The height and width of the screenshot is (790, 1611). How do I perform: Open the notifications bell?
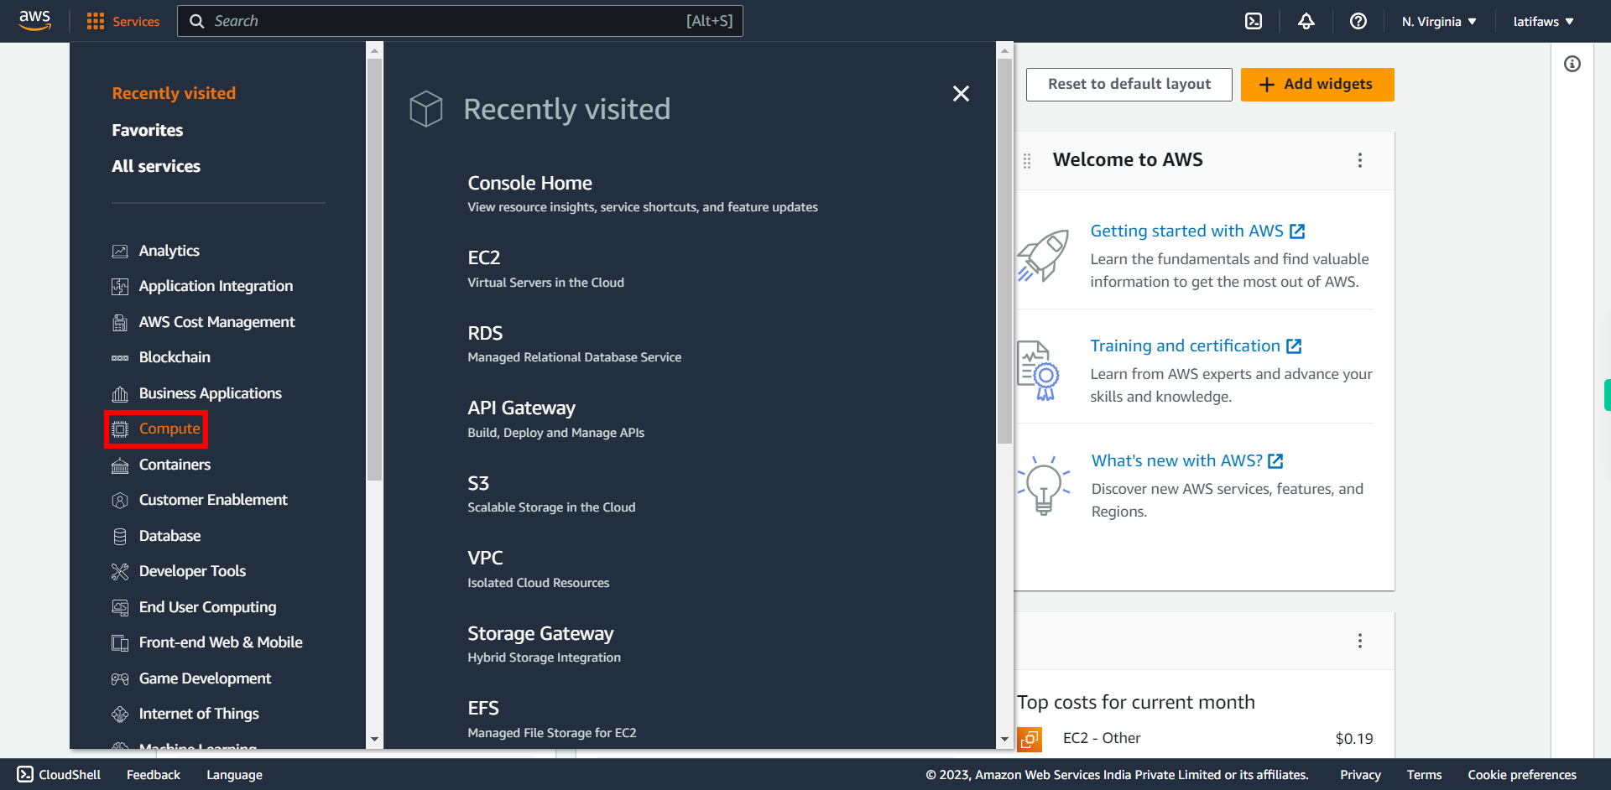click(x=1306, y=21)
